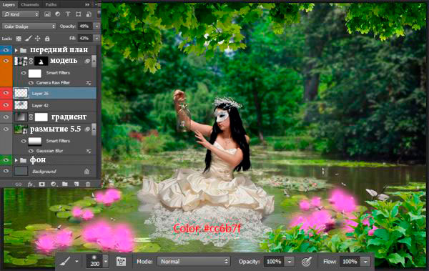The image size is (429, 271).
Task: Hide the передний план group
Action: 6,50
